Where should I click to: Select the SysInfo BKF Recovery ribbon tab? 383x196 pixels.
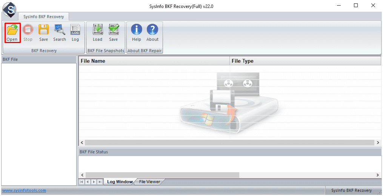[x=43, y=17]
